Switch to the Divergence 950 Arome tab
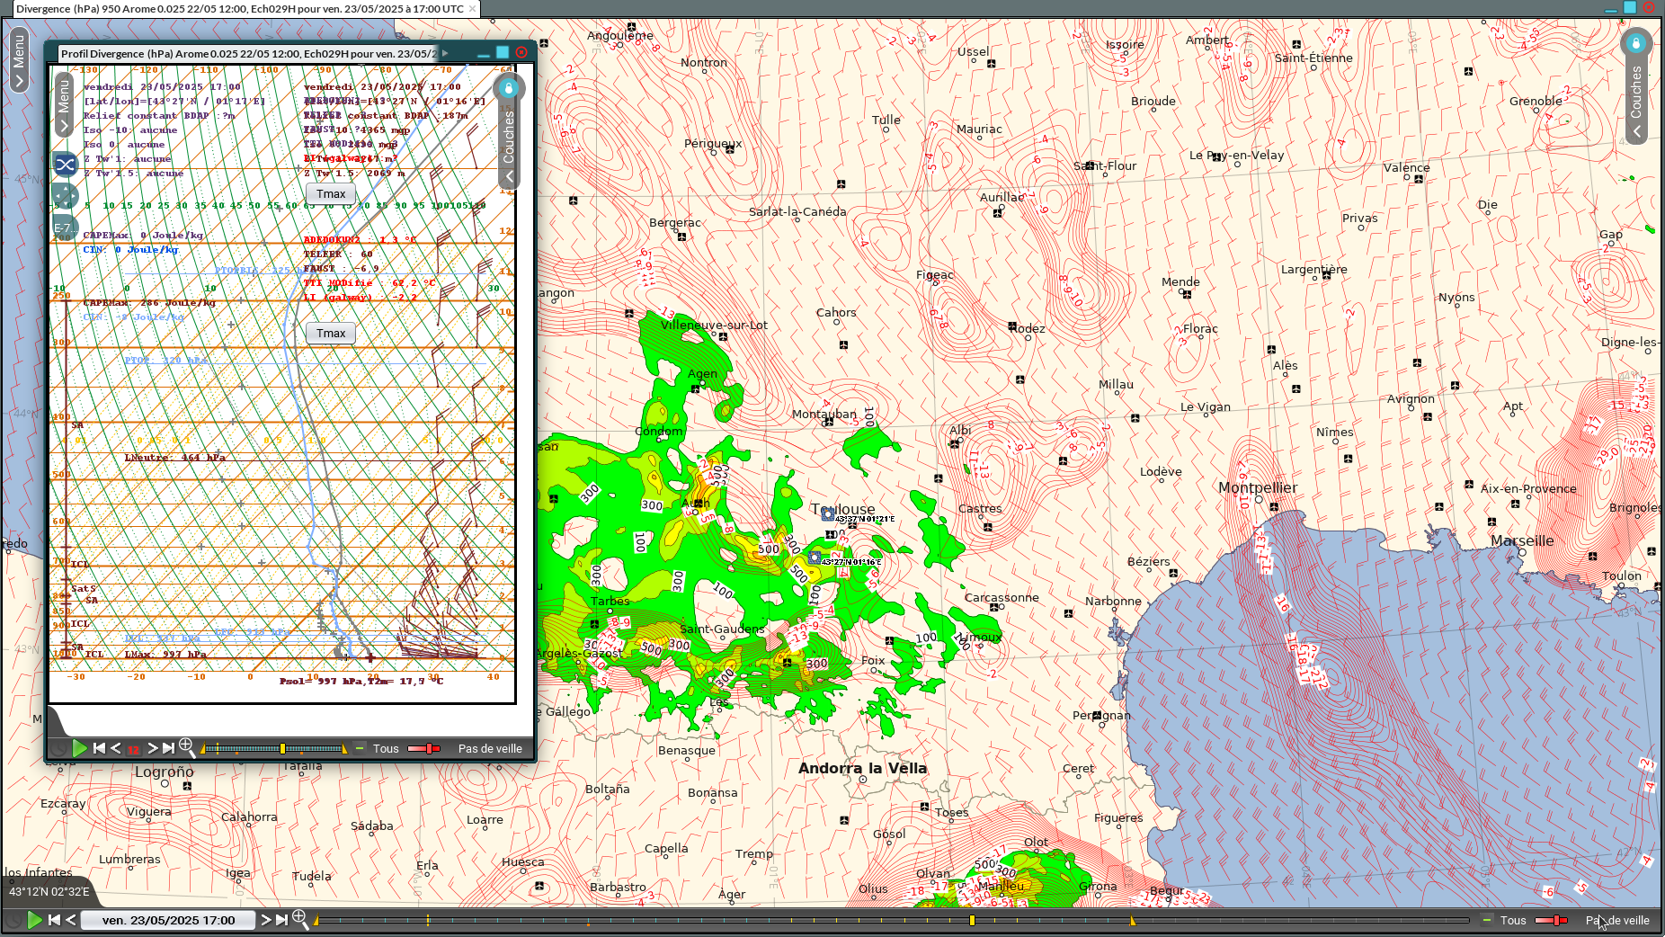 (x=240, y=9)
